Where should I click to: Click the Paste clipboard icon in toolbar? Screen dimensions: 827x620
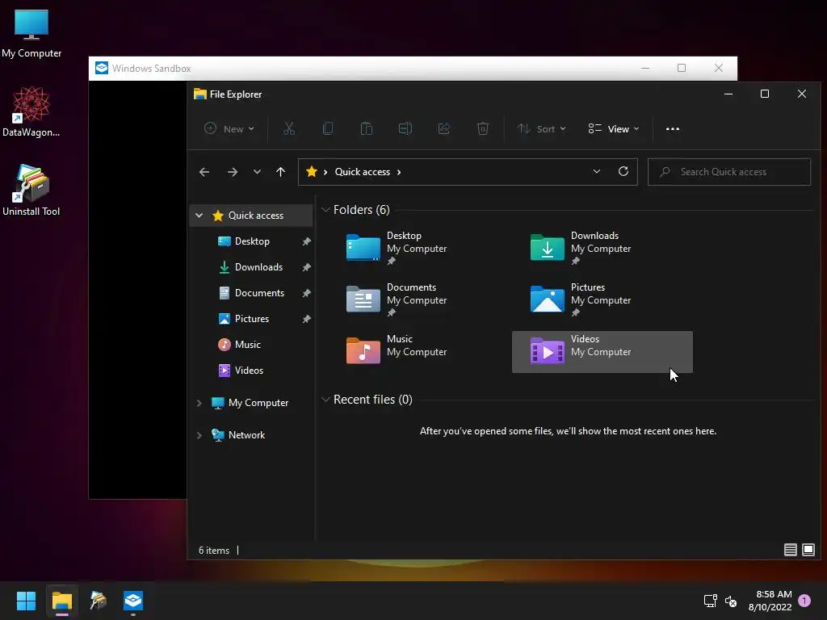click(367, 128)
